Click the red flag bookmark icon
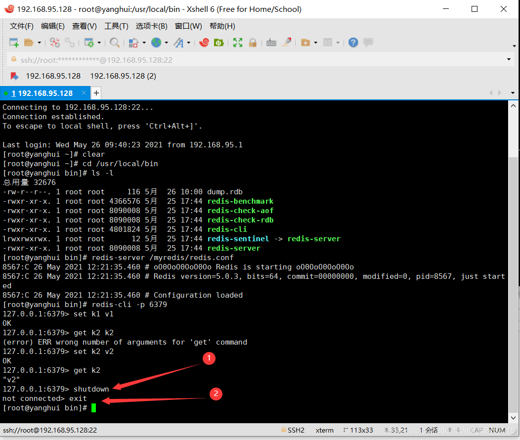The height and width of the screenshot is (440, 520). (x=14, y=76)
